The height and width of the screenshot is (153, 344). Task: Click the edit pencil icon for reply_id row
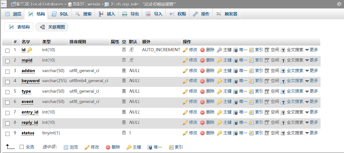coord(185,123)
